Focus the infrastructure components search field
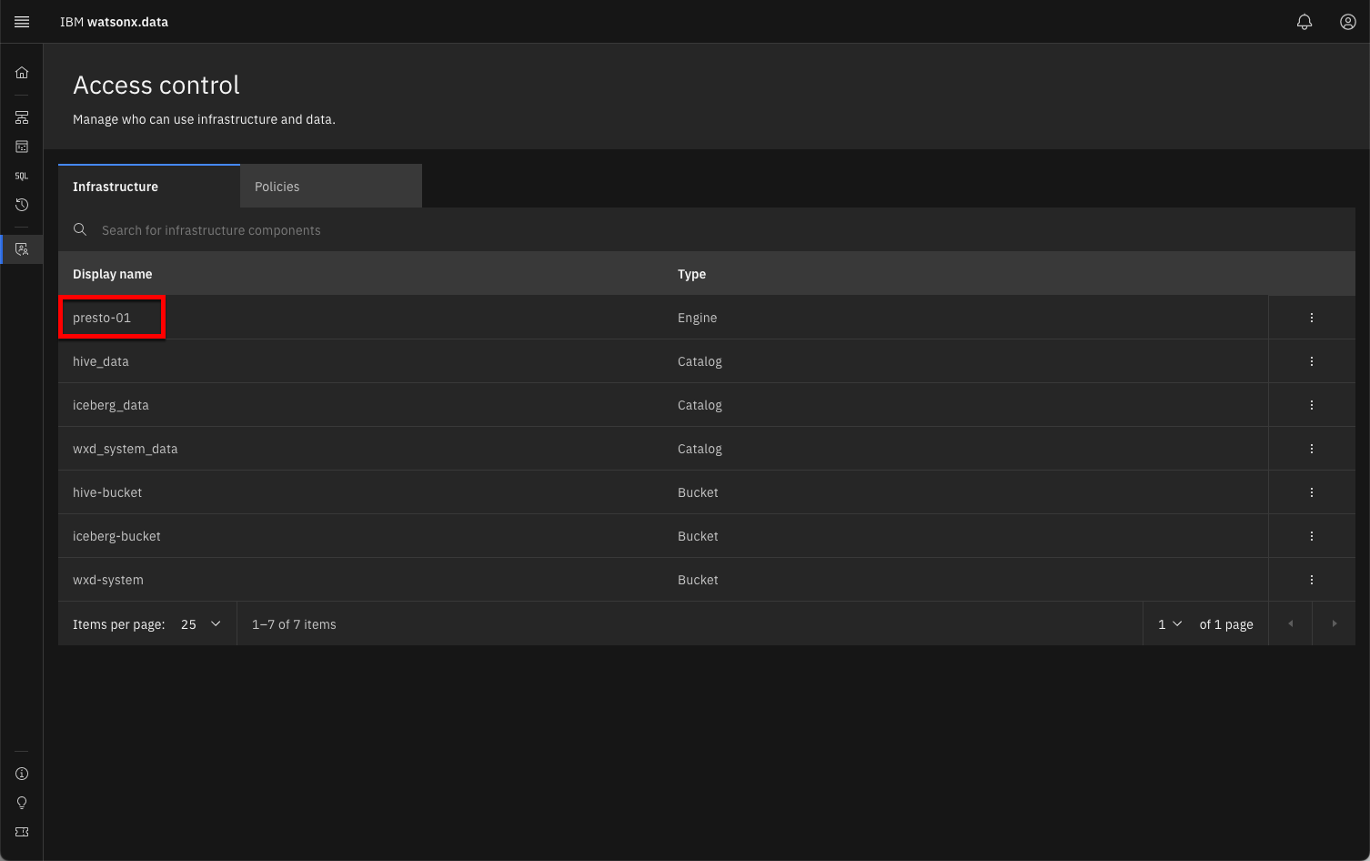Viewport: 1370px width, 861px height. (707, 230)
